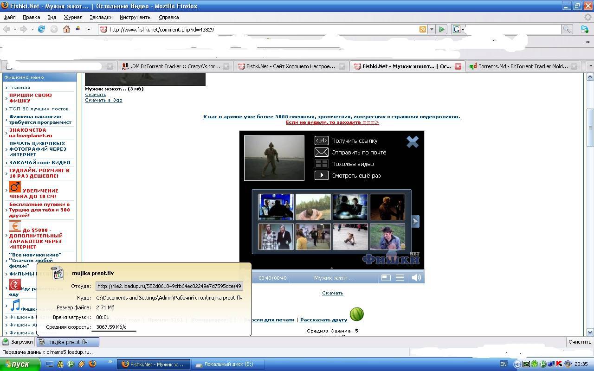Click the Firefox Back arrow button
594x371 pixels.
(6, 29)
